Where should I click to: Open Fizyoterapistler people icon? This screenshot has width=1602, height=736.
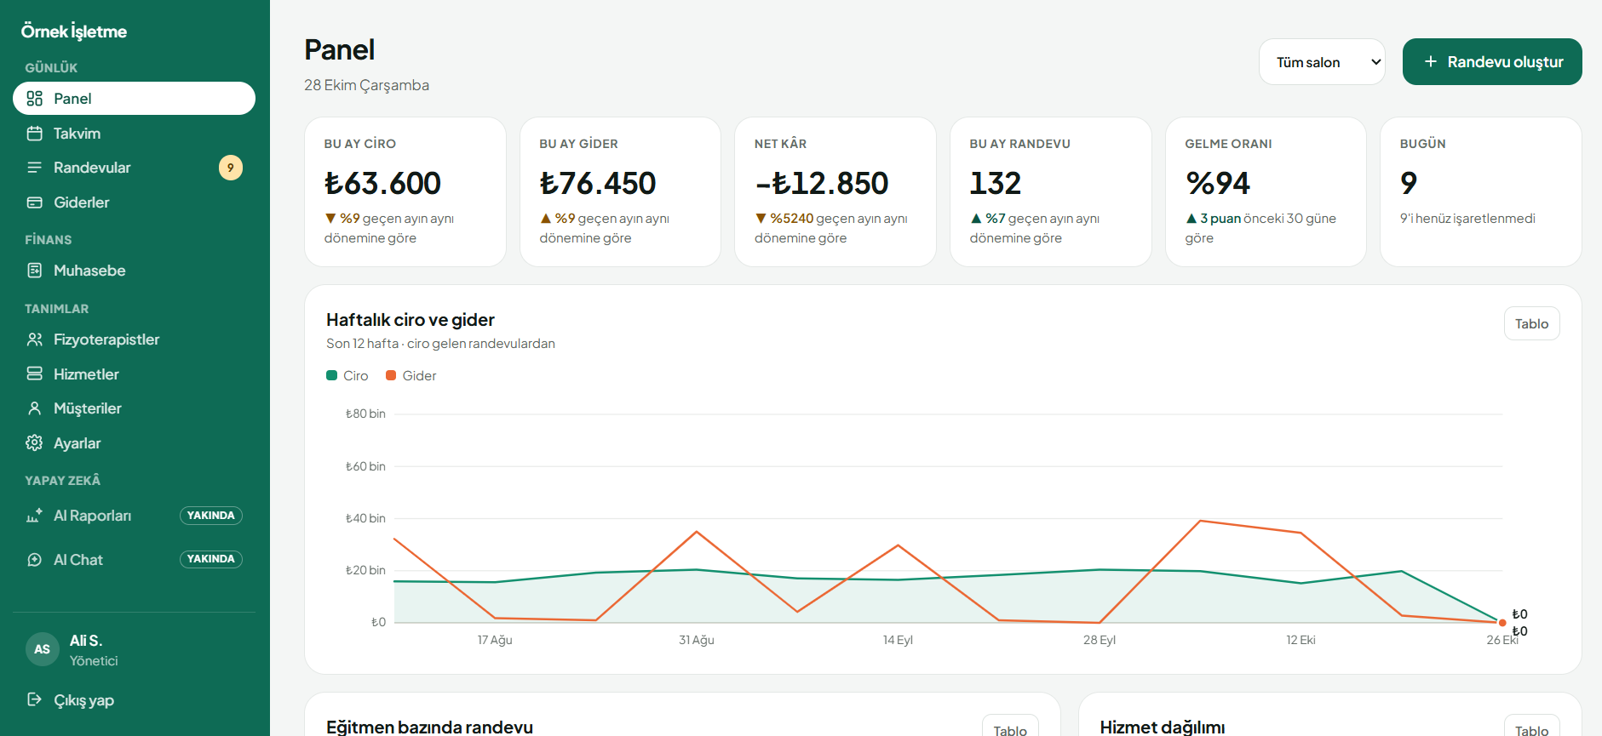coord(35,339)
